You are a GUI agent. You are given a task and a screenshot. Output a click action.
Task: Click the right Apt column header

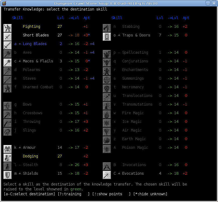click(186, 18)
